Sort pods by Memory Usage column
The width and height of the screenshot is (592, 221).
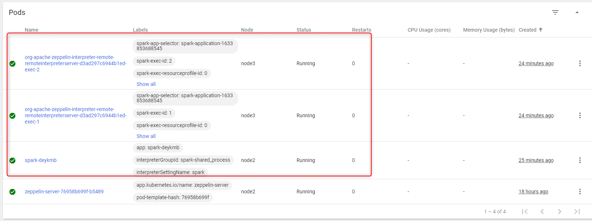(x=489, y=30)
